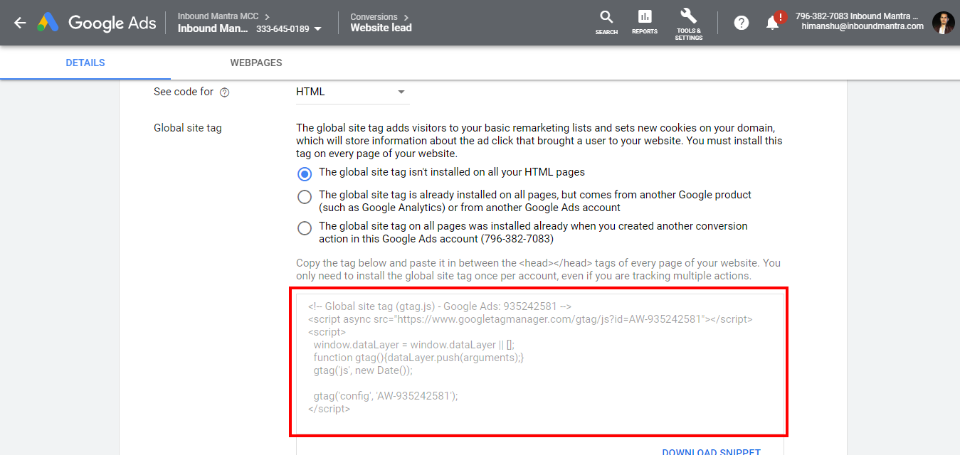960x455 pixels.
Task: Open the user profile avatar
Action: coord(943,23)
